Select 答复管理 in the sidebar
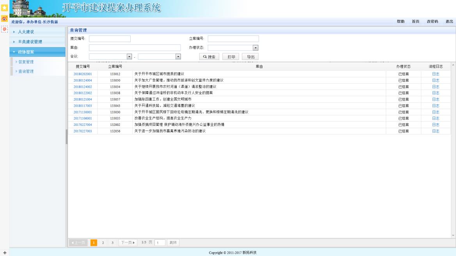 click(x=26, y=62)
